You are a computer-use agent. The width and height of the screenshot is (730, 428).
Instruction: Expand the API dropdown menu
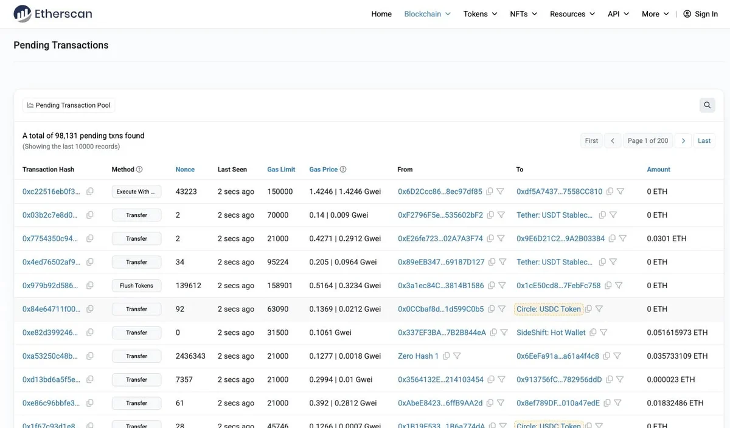click(x=619, y=14)
